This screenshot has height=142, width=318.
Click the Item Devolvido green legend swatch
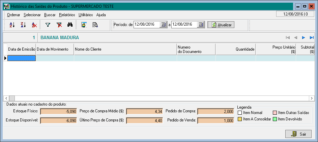coord(275,119)
